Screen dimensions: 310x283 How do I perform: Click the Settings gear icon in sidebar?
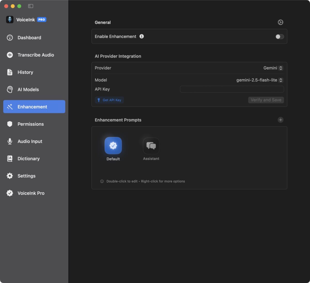pyautogui.click(x=10, y=176)
